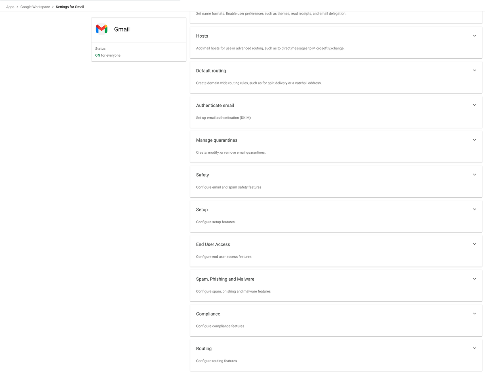The height and width of the screenshot is (375, 485).
Task: Open Google Workspace breadcrumb link
Action: point(35,7)
